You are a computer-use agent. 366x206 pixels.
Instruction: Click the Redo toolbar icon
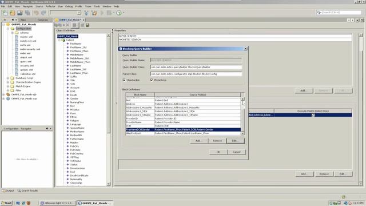tap(43, 13)
